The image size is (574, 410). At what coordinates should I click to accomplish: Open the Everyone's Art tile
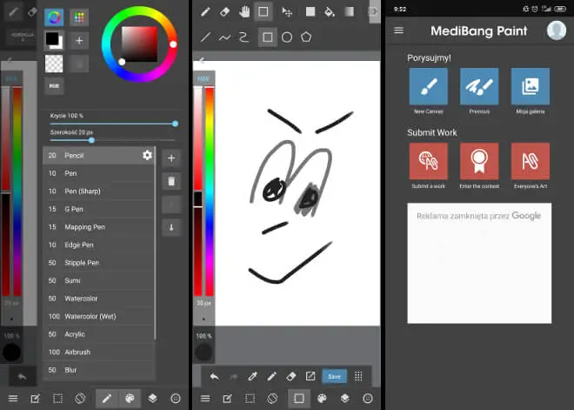click(x=530, y=161)
